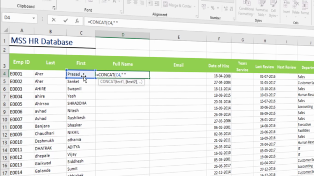This screenshot has width=314, height=176.
Task: Click the Emp ID header cell
Action: click(22, 62)
